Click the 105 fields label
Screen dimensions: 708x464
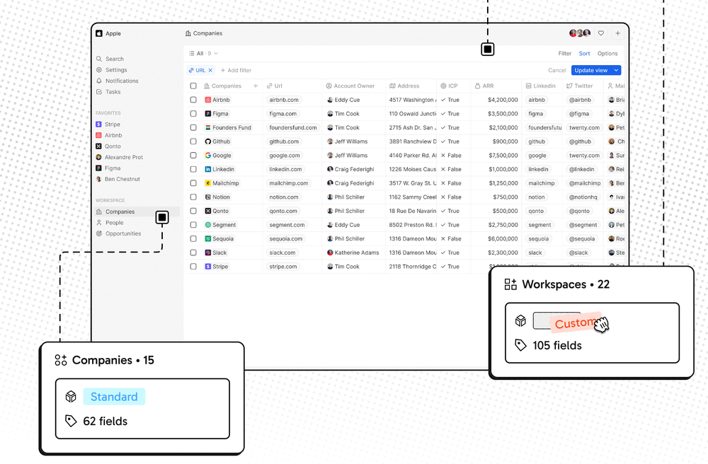557,345
